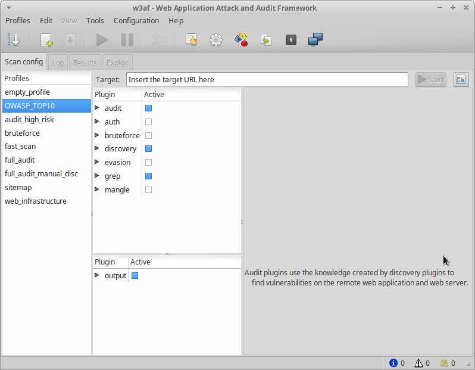Viewport: 475px width, 370px height.
Task: Focus the target URL input field
Action: point(267,79)
